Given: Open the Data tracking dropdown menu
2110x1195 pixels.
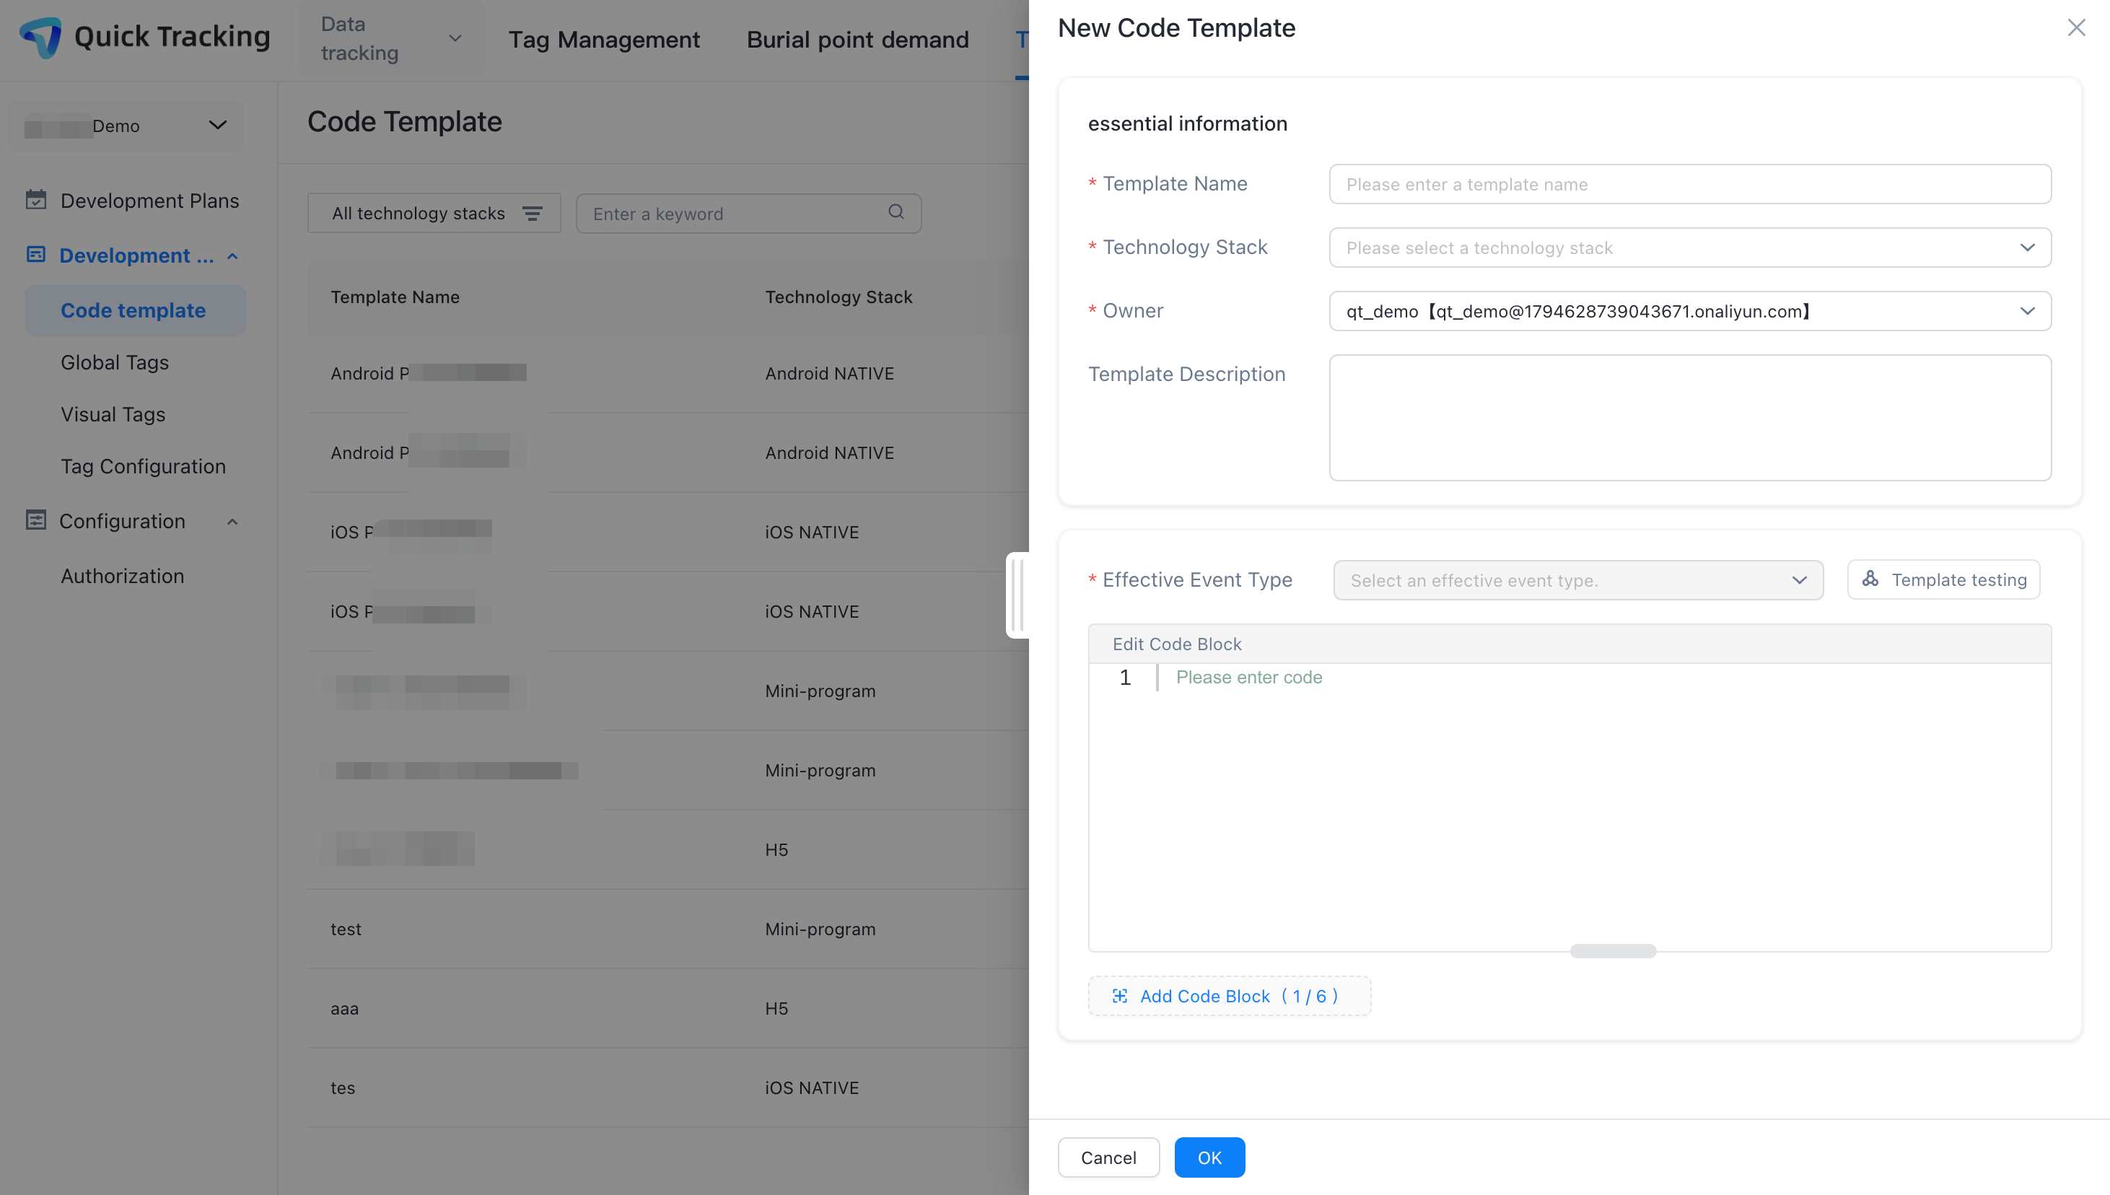Looking at the screenshot, I should tap(390, 38).
